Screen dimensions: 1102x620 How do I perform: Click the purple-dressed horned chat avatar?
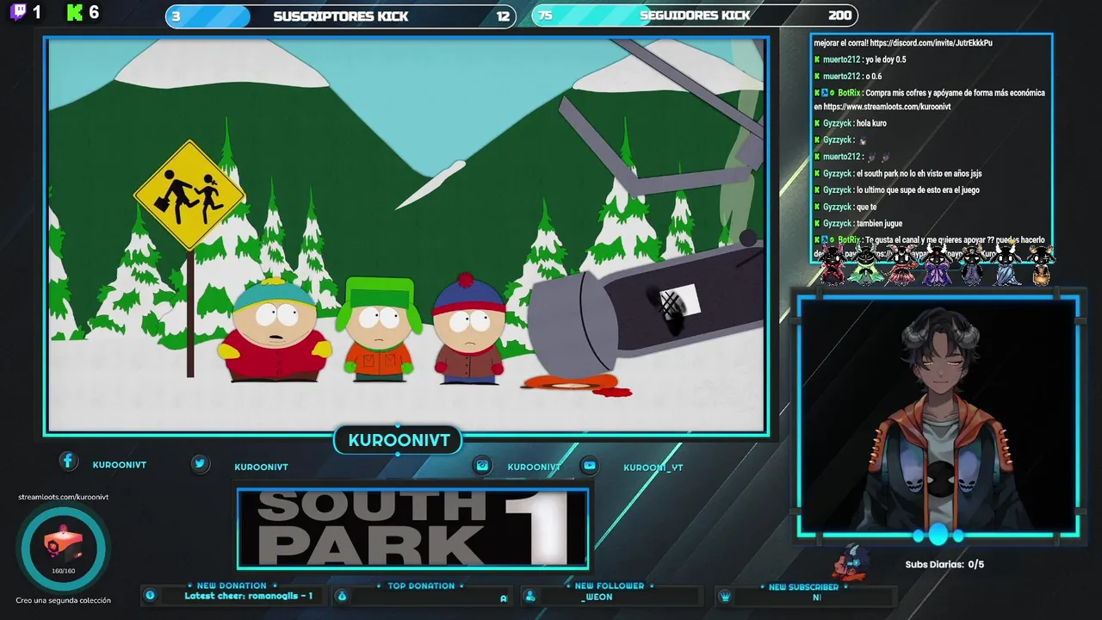[937, 263]
